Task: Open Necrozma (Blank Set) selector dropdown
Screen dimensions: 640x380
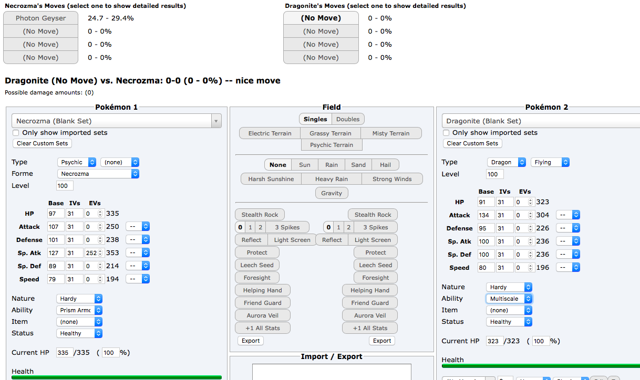Action: tap(117, 121)
